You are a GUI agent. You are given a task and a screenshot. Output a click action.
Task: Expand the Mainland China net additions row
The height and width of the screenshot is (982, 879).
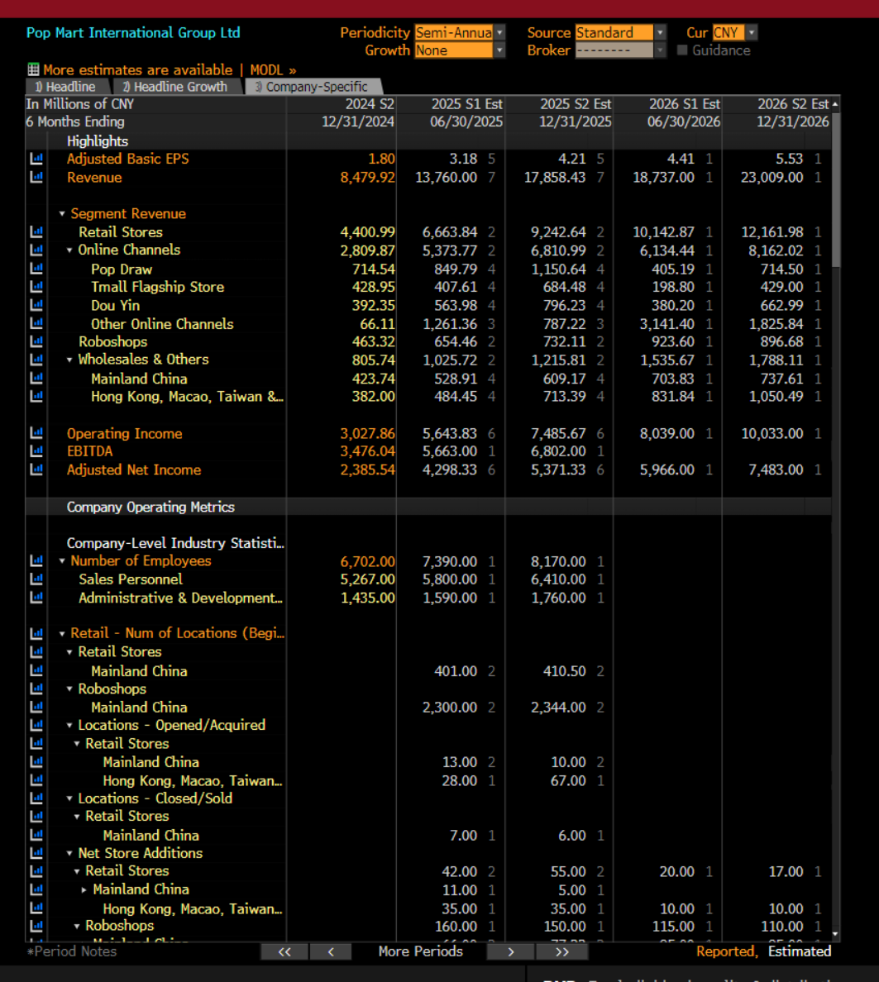point(84,890)
